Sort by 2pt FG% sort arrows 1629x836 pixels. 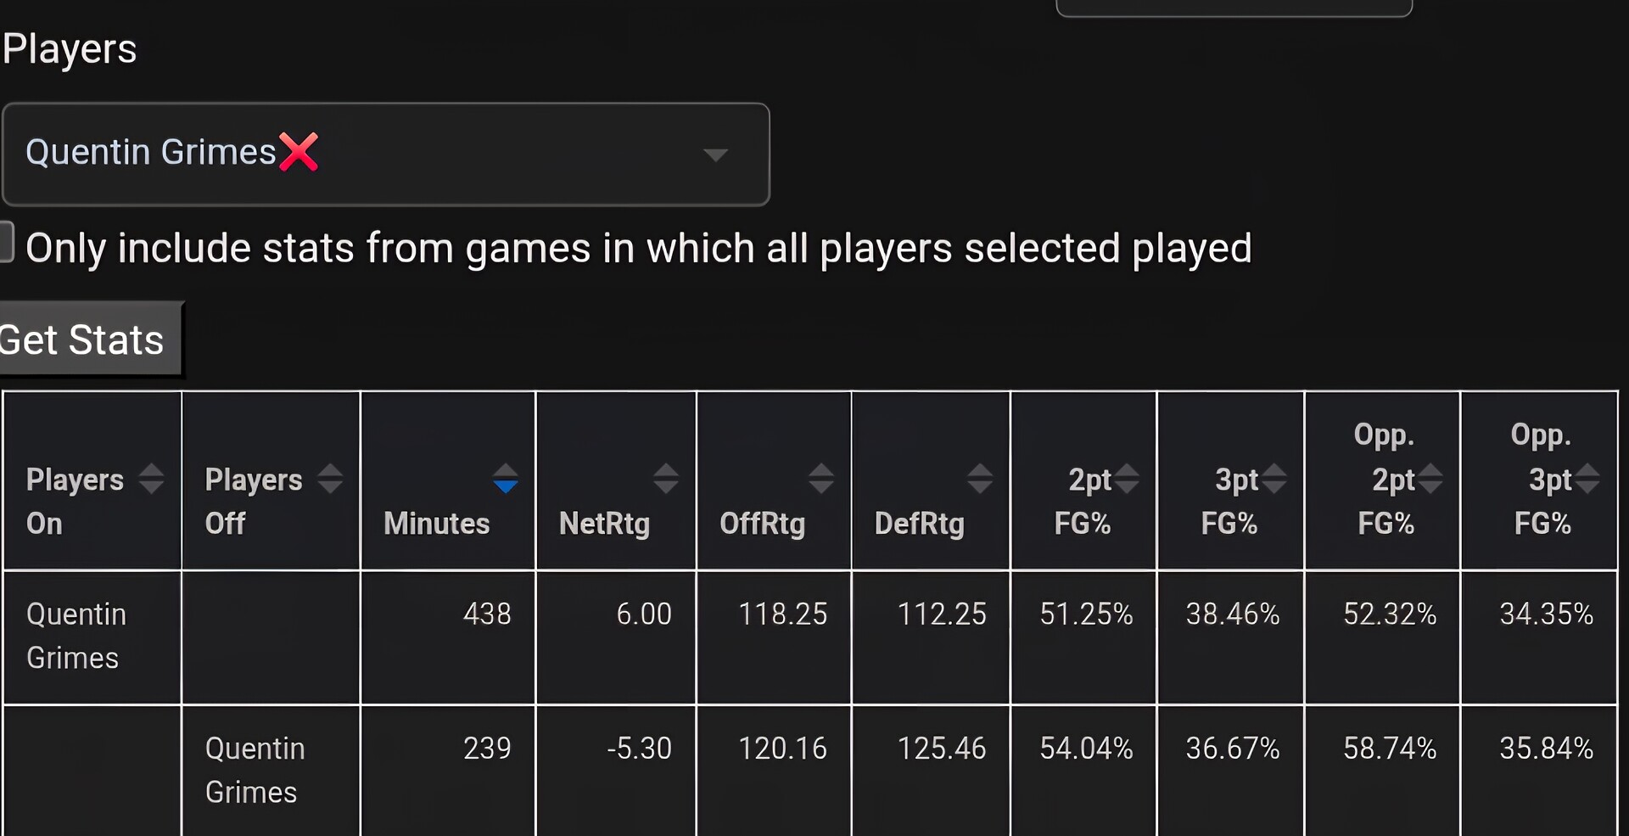click(1127, 479)
